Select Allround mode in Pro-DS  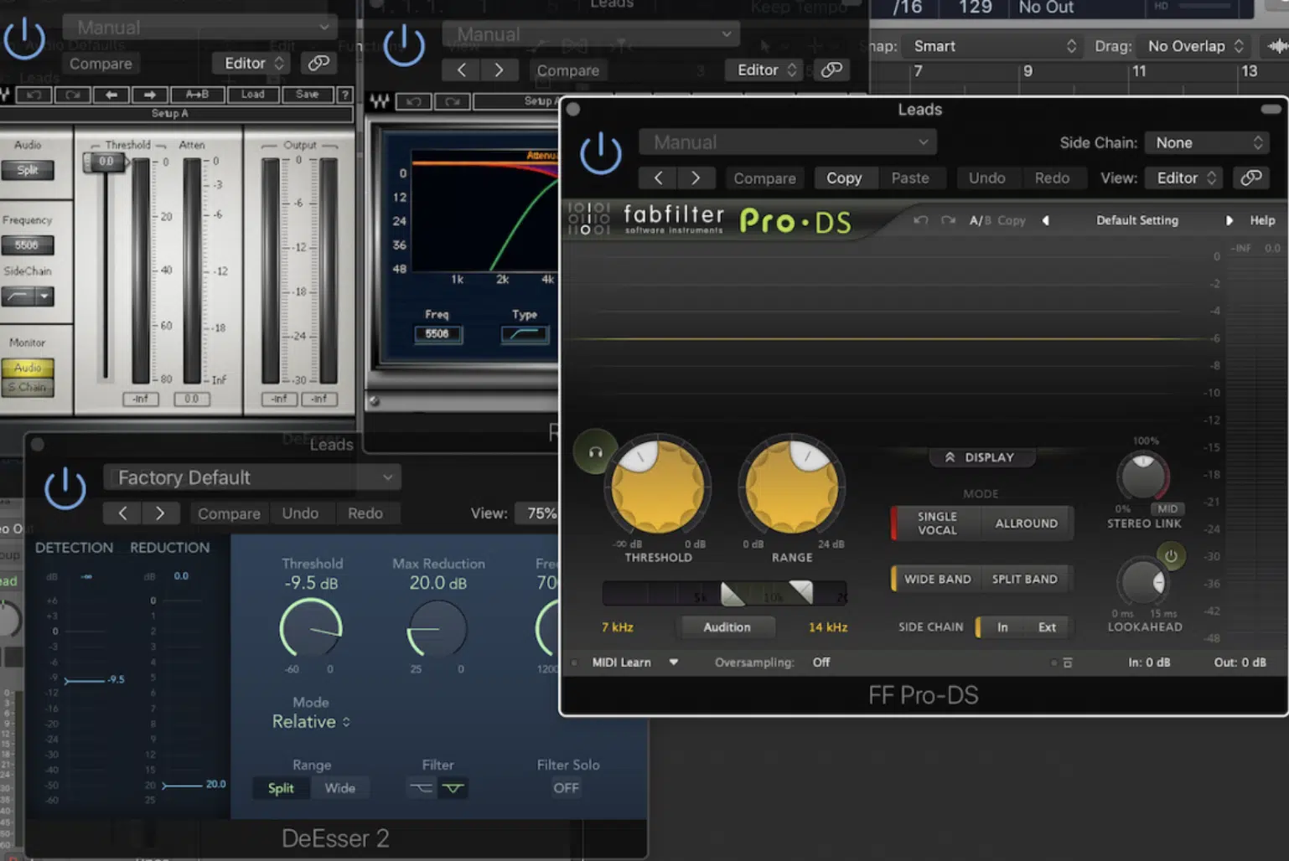1027,523
